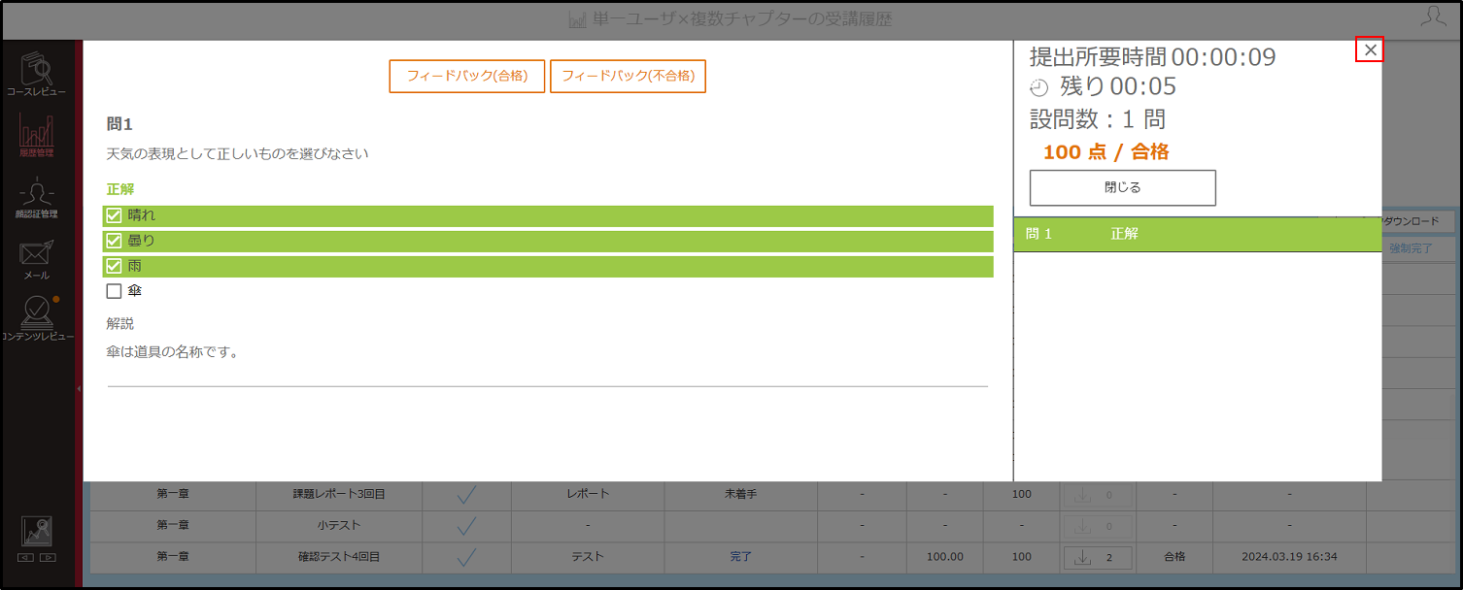Open the コンテンツレビュー sidebar icon
Screen dimensions: 1463x590
coord(37,318)
